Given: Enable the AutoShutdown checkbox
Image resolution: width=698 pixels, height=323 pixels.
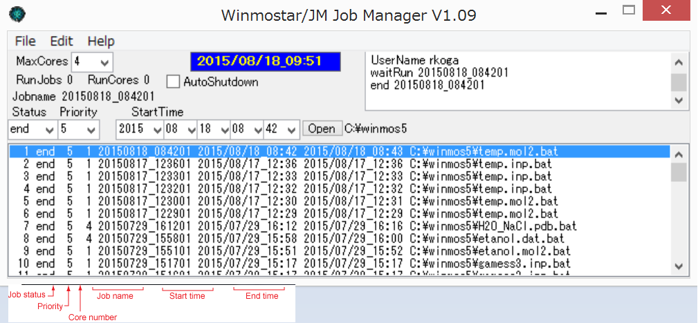Looking at the screenshot, I should (x=172, y=82).
